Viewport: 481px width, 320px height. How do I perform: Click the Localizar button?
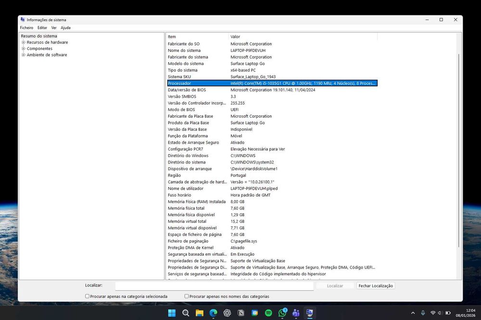[335, 286]
